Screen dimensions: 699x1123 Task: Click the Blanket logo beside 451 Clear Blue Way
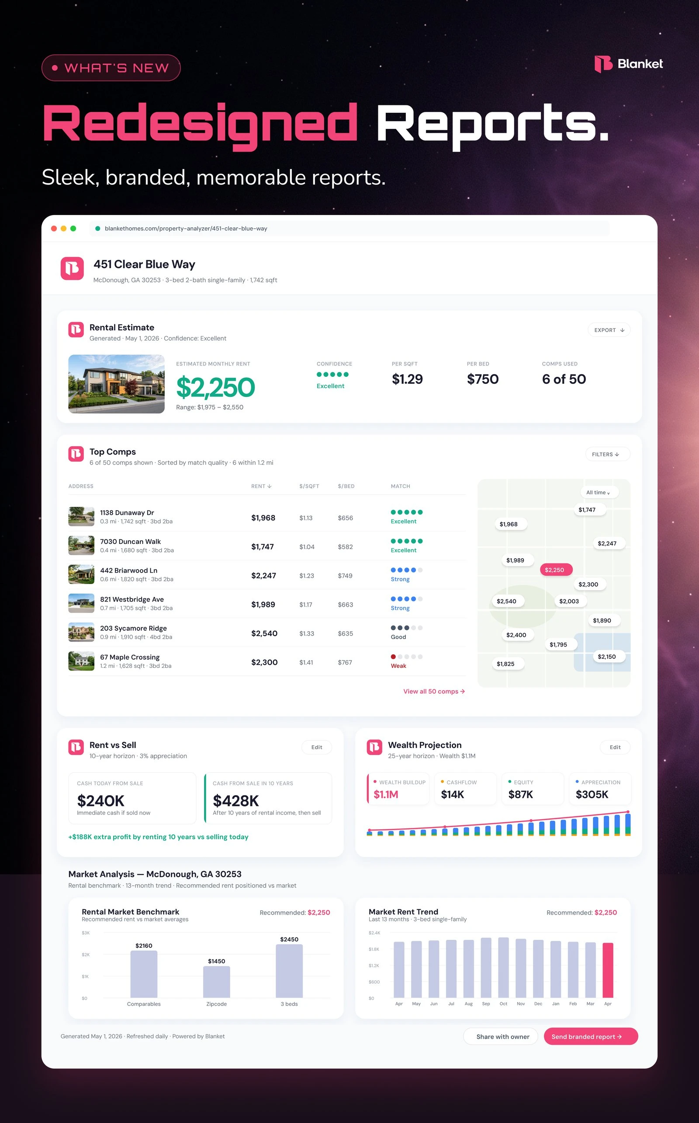click(72, 268)
